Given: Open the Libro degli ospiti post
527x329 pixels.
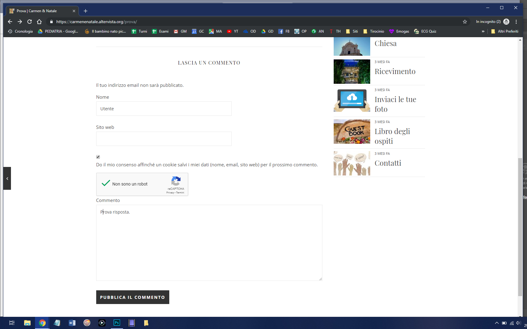Looking at the screenshot, I should (392, 136).
